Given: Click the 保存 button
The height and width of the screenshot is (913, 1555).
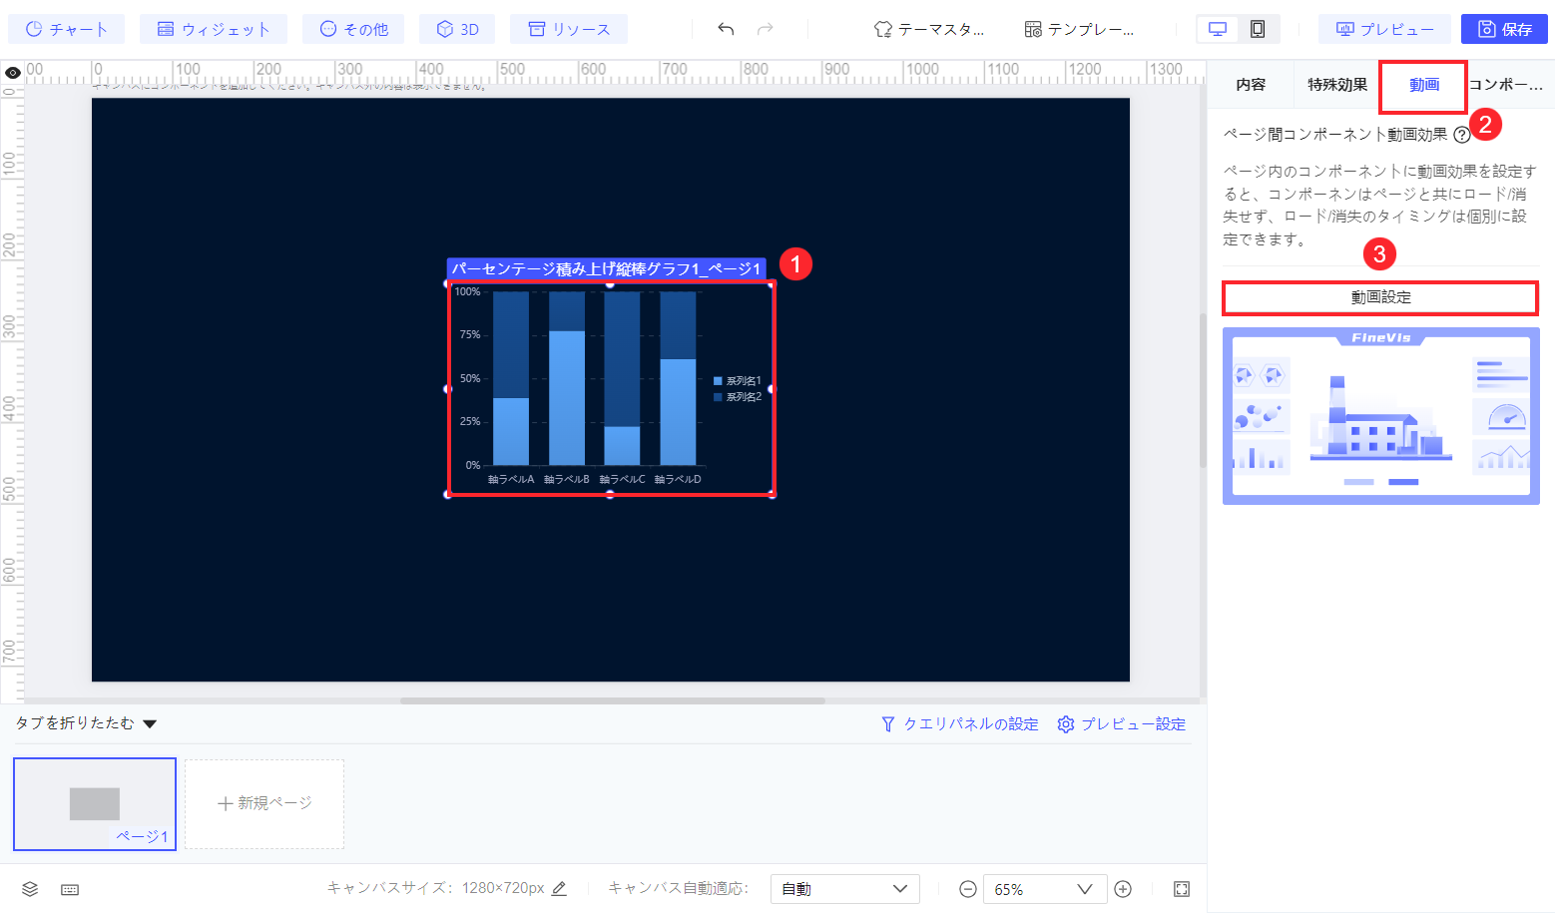Looking at the screenshot, I should pos(1504,29).
